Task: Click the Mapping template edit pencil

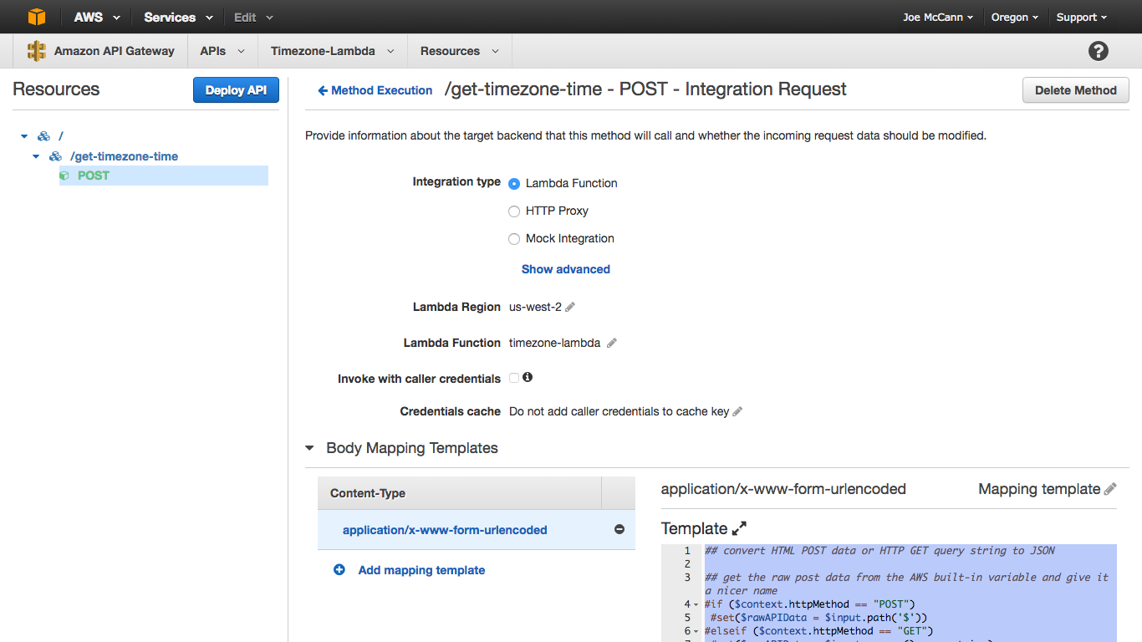Action: click(1110, 489)
